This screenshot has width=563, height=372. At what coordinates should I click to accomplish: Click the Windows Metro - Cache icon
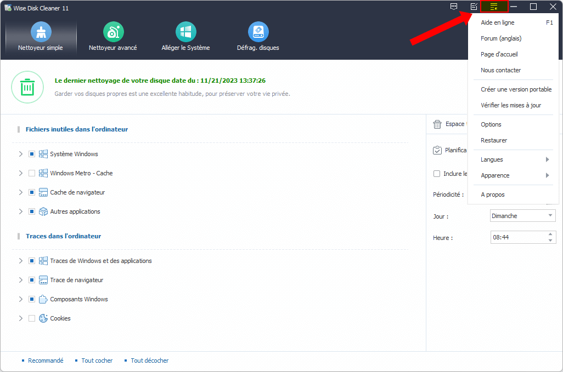(x=43, y=173)
